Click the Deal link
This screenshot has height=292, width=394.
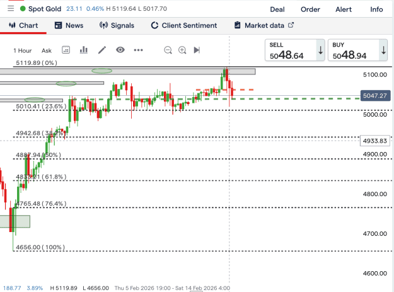[x=277, y=9]
